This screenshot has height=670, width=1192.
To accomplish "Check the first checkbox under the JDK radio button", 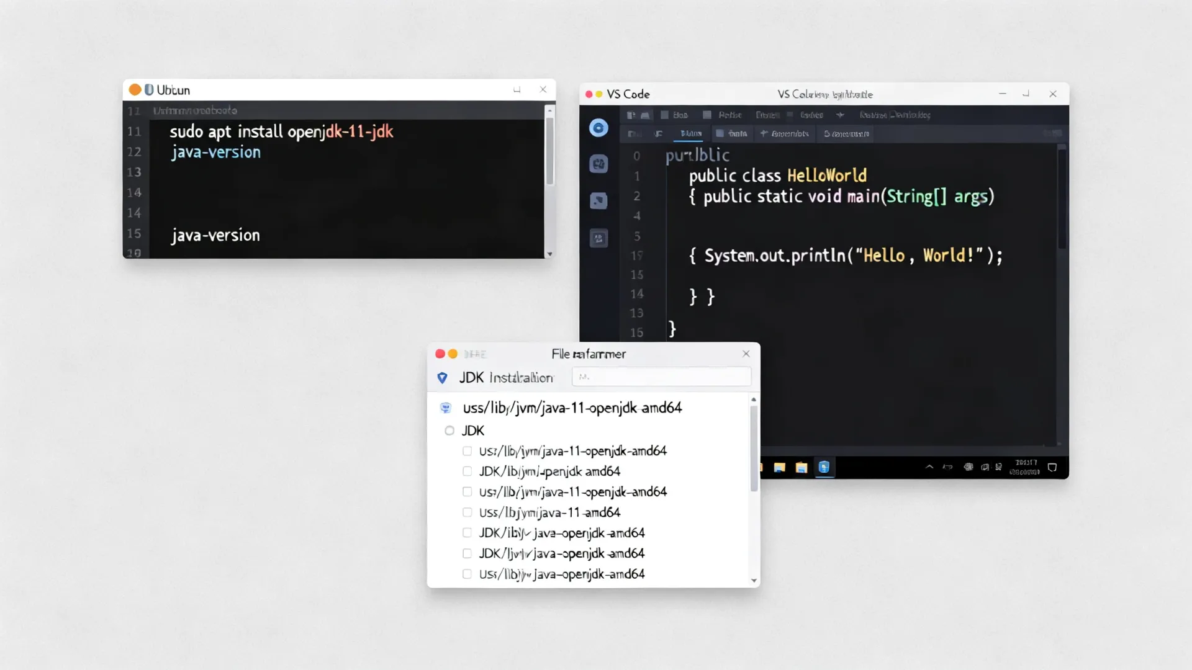I will pyautogui.click(x=467, y=451).
